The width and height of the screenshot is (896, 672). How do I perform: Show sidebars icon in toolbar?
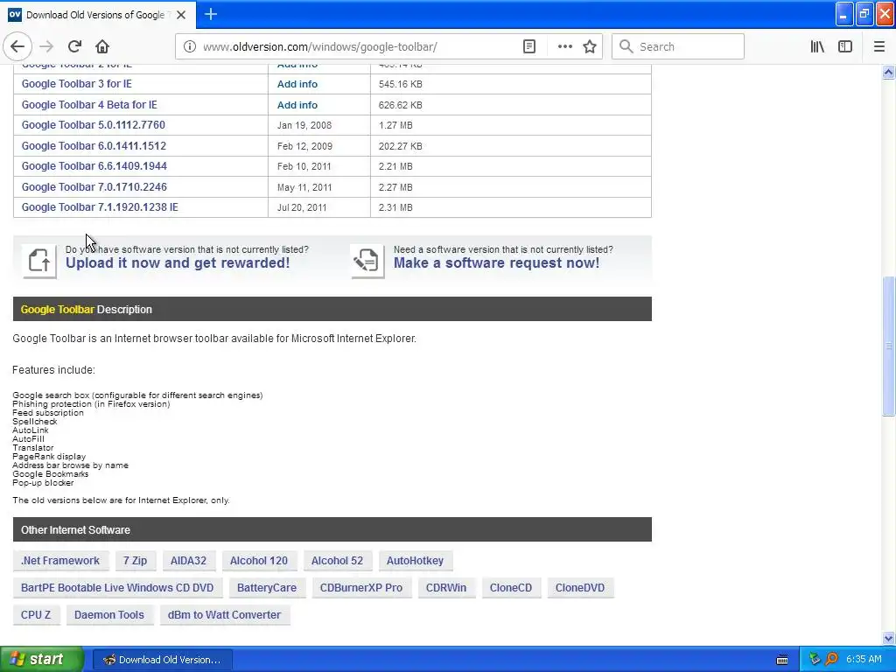tap(845, 46)
